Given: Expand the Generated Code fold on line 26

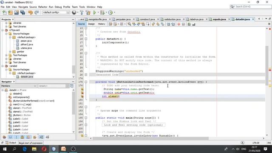Looking at the screenshot, I should [86, 75].
